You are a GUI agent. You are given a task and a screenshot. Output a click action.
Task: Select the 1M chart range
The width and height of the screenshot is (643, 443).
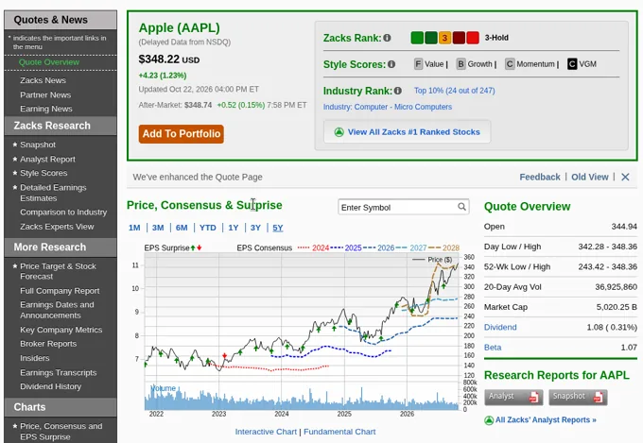tap(134, 228)
